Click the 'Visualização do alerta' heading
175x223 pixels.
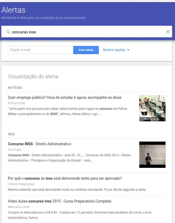(33, 76)
